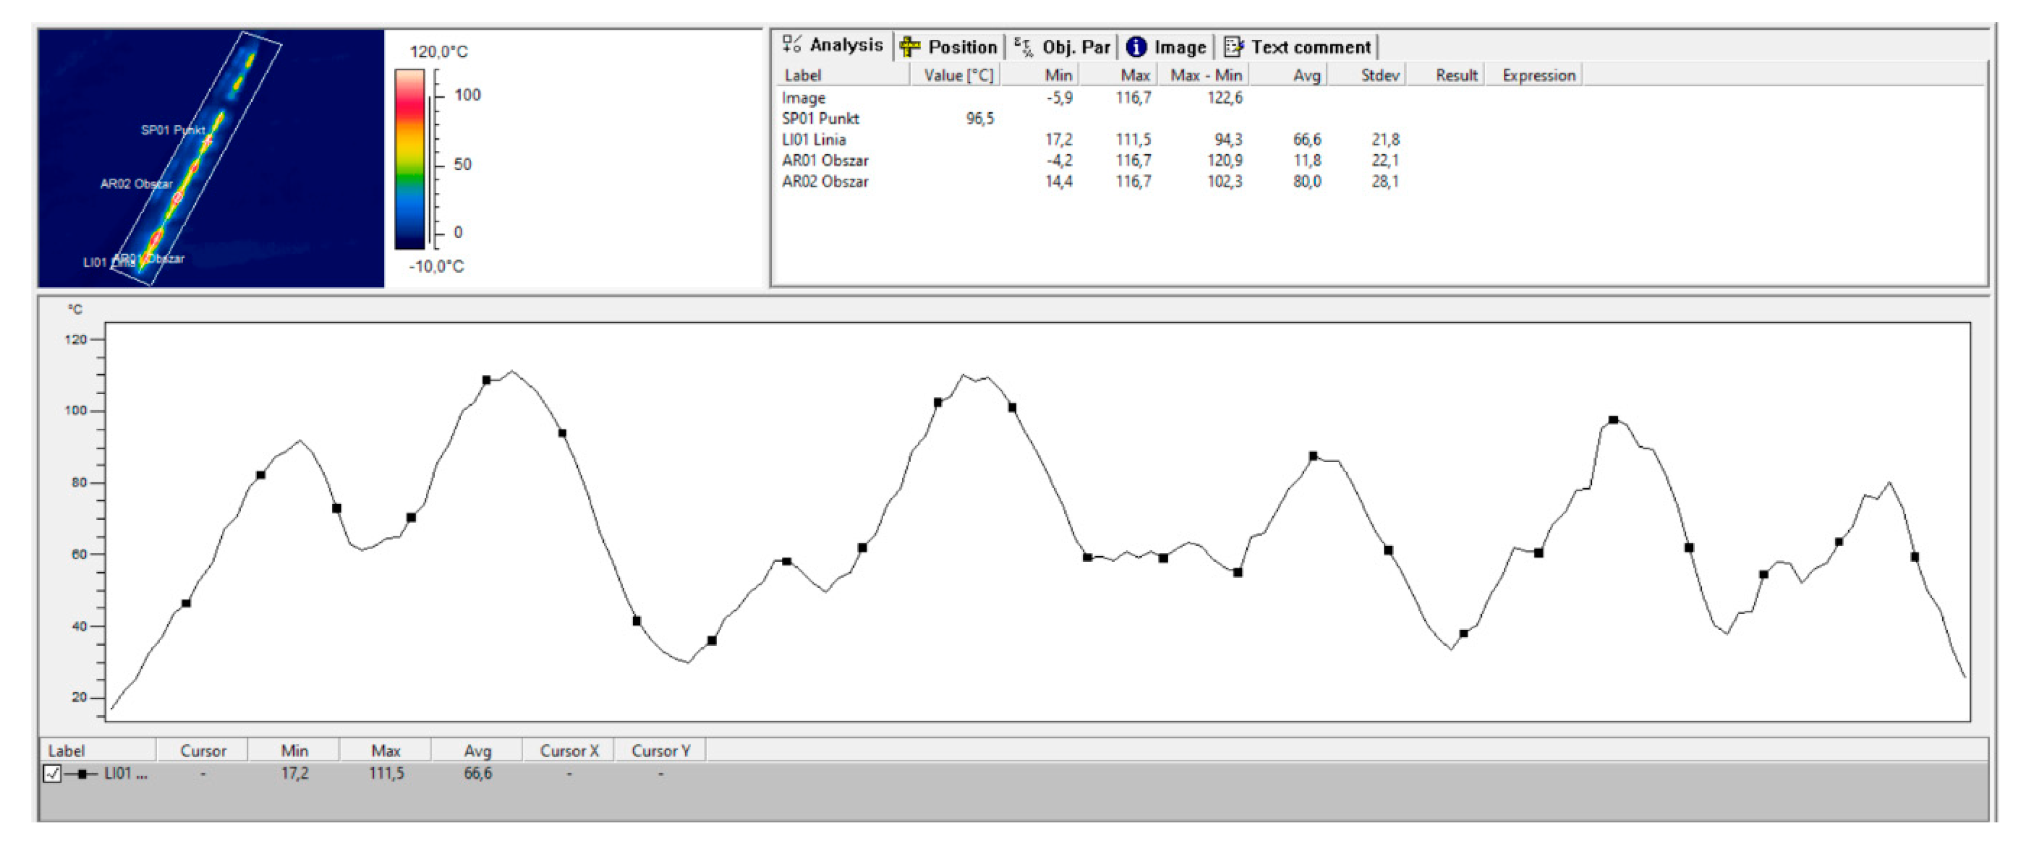Click the Expression column header

(x=1538, y=76)
